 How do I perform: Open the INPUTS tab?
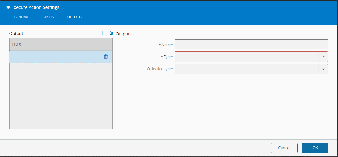tap(48, 17)
